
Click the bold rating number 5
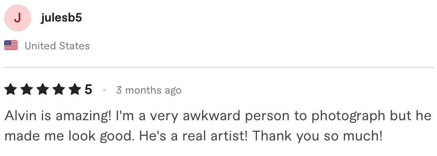click(88, 90)
